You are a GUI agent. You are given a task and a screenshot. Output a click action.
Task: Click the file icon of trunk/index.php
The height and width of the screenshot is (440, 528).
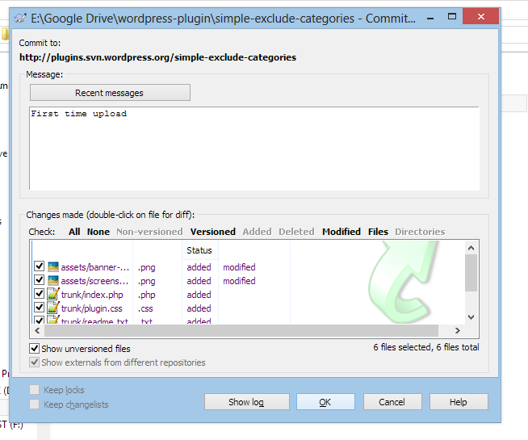[x=53, y=295]
